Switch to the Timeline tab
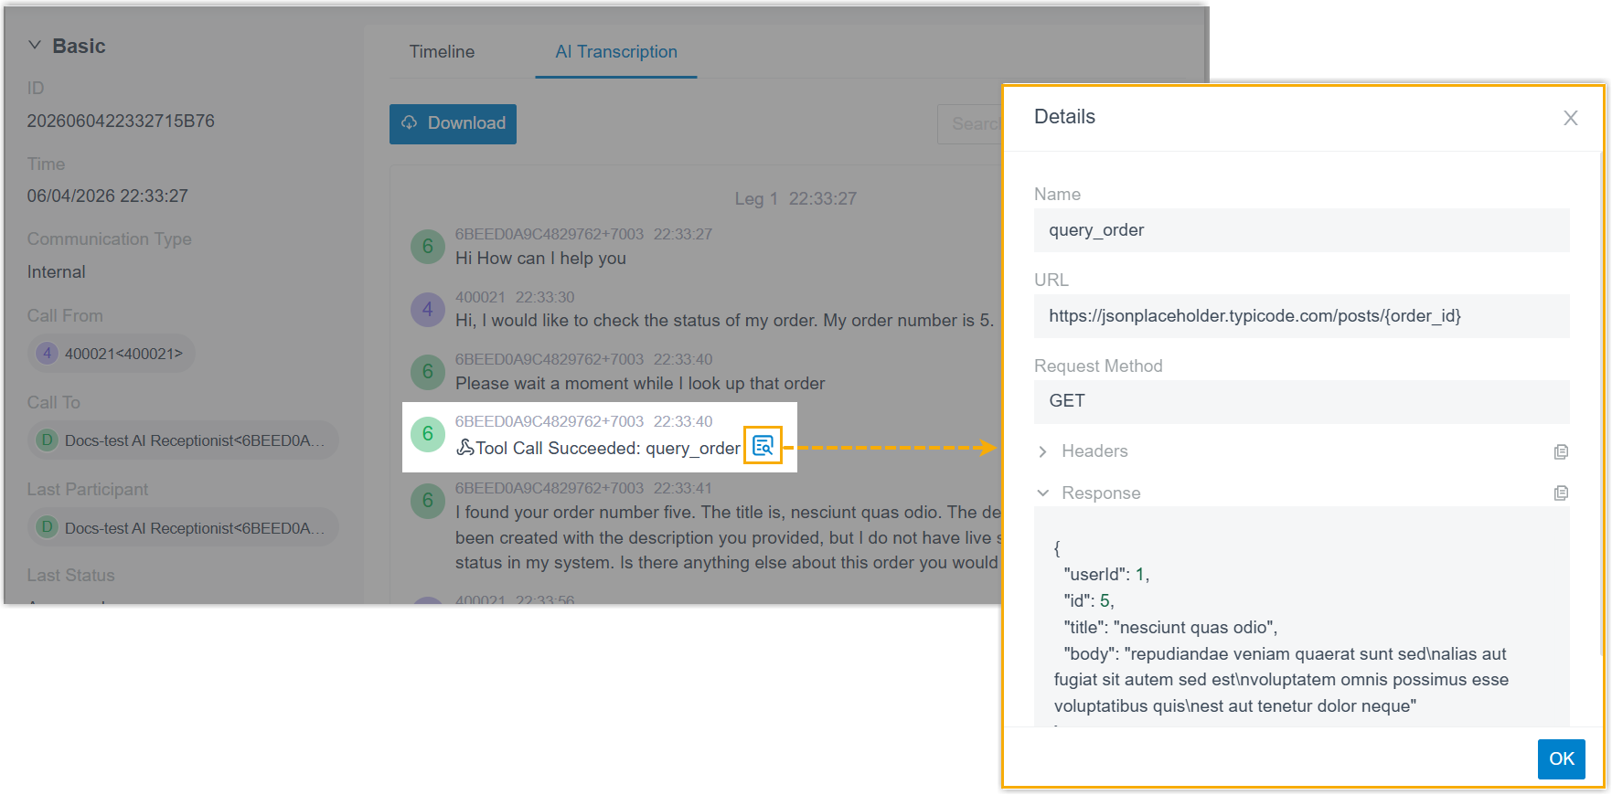Viewport: 1612px width, 795px height. (x=442, y=52)
